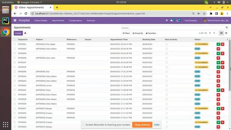Open Chrome tab search dropdown arrow
The width and height of the screenshot is (231, 130).
coord(210,7)
